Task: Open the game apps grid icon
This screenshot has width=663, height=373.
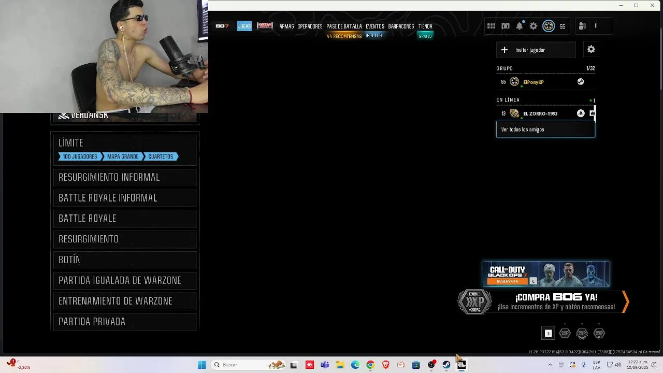Action: (491, 26)
